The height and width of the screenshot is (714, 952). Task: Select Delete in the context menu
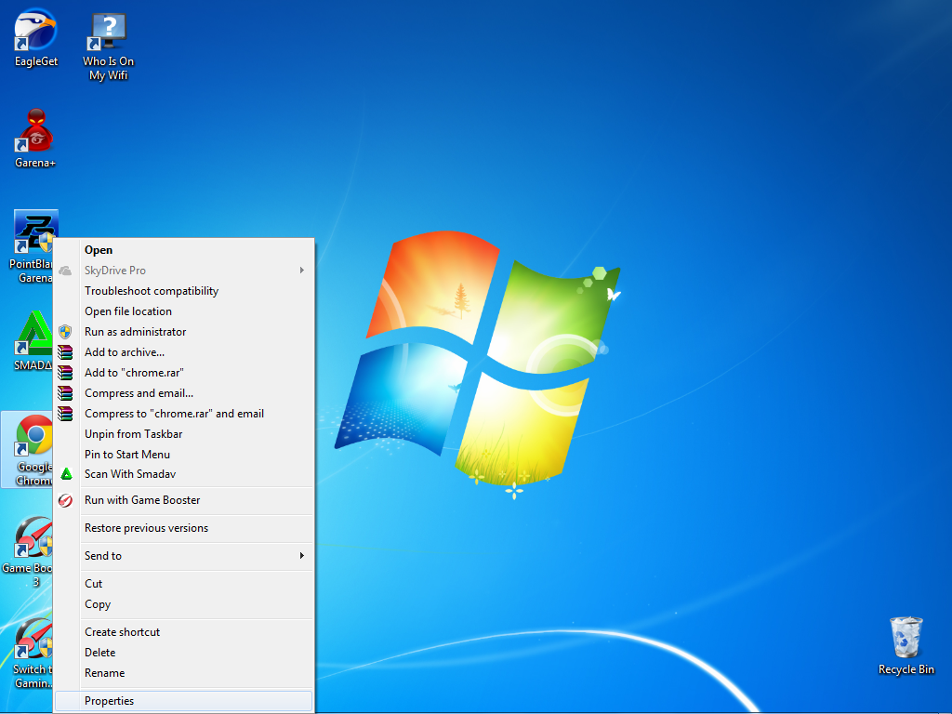coord(184,652)
